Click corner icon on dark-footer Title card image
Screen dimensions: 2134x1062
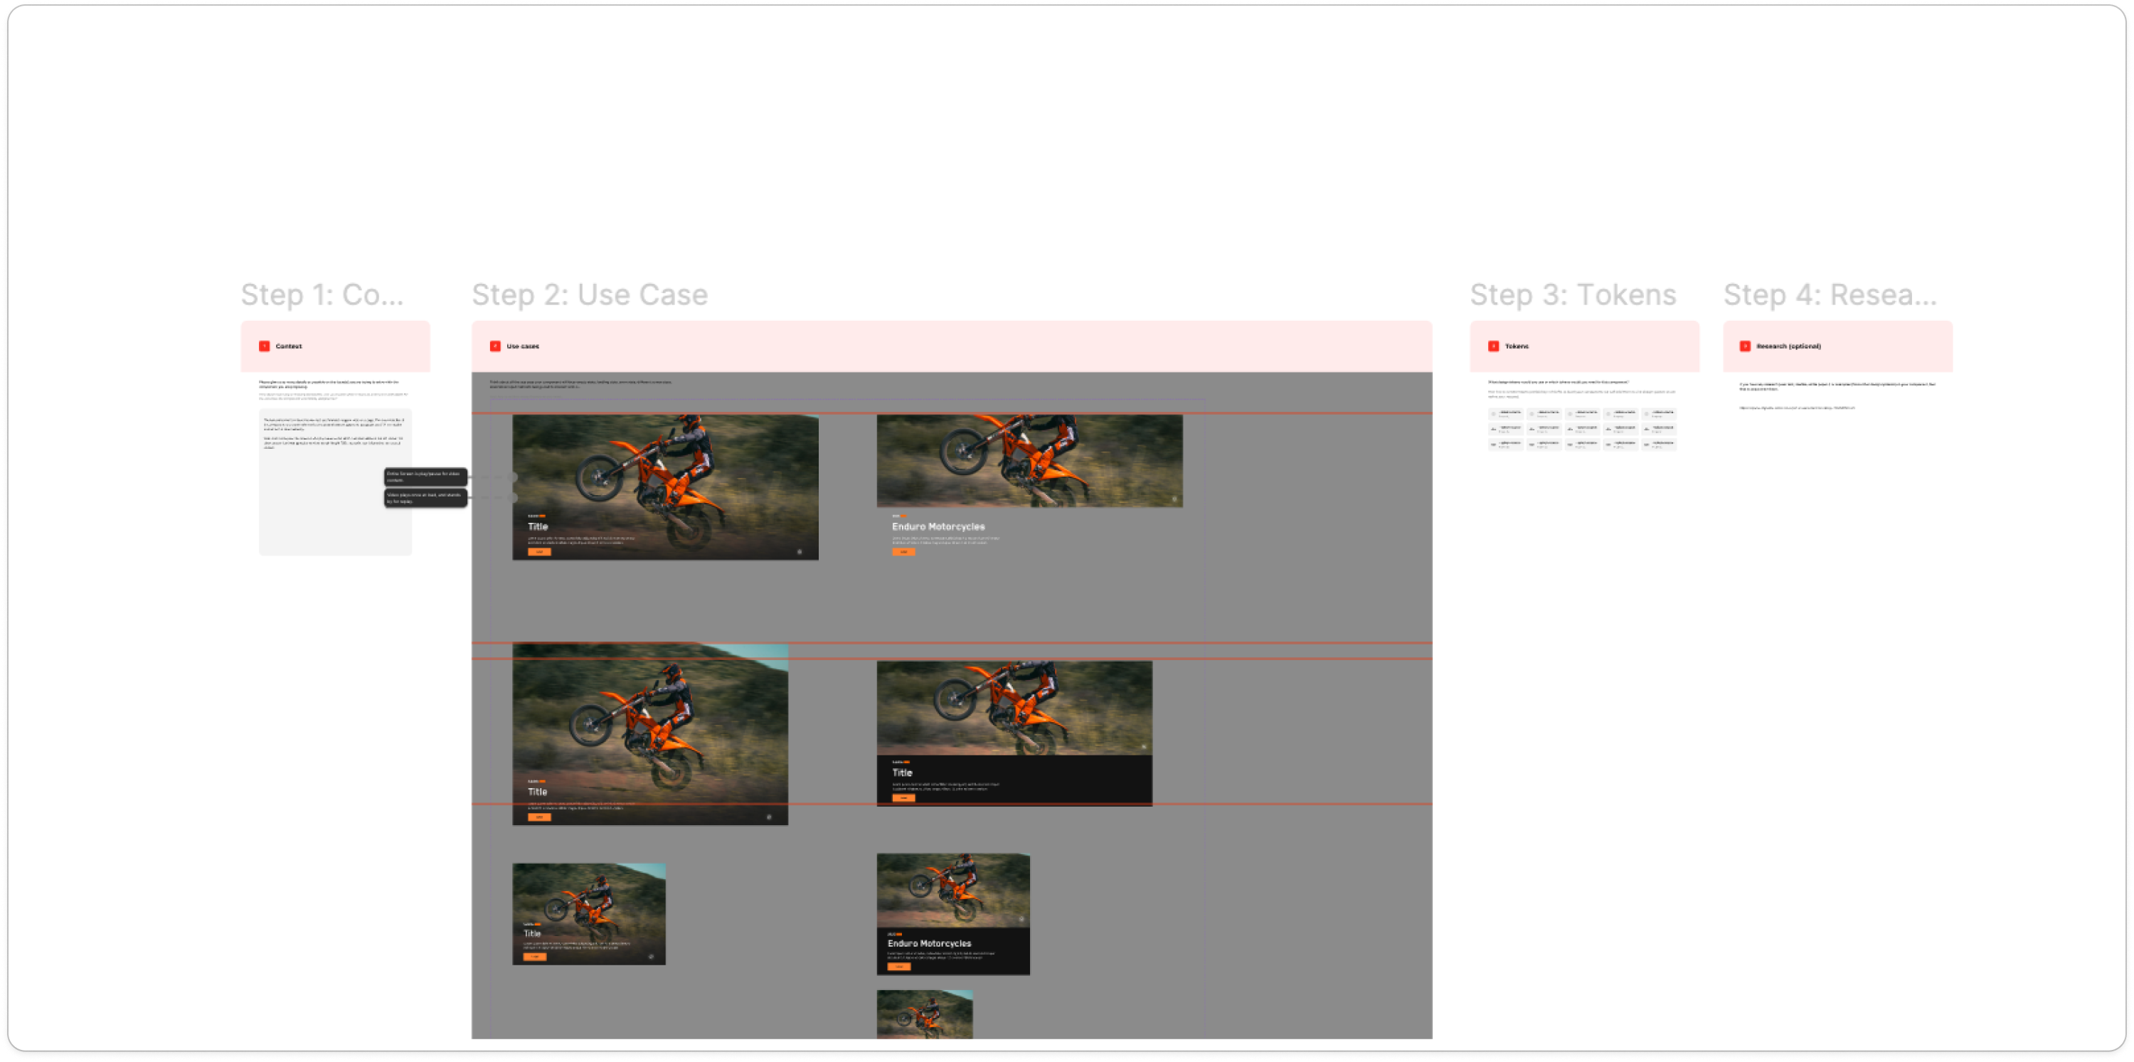pyautogui.click(x=1144, y=746)
